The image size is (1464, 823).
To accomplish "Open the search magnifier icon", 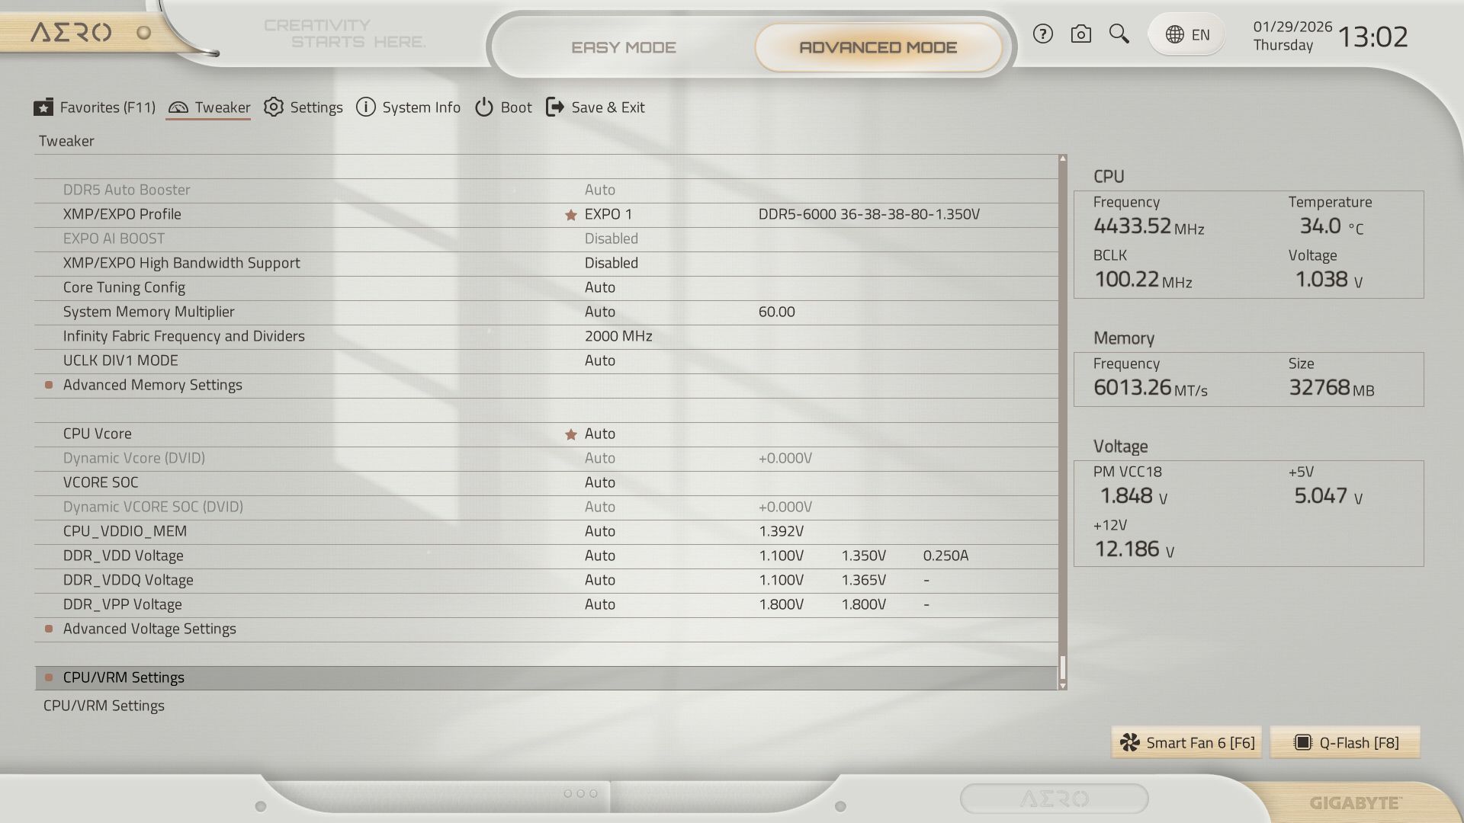I will click(1119, 34).
